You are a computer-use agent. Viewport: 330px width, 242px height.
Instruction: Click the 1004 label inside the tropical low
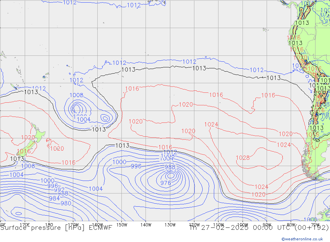[x=83, y=120]
